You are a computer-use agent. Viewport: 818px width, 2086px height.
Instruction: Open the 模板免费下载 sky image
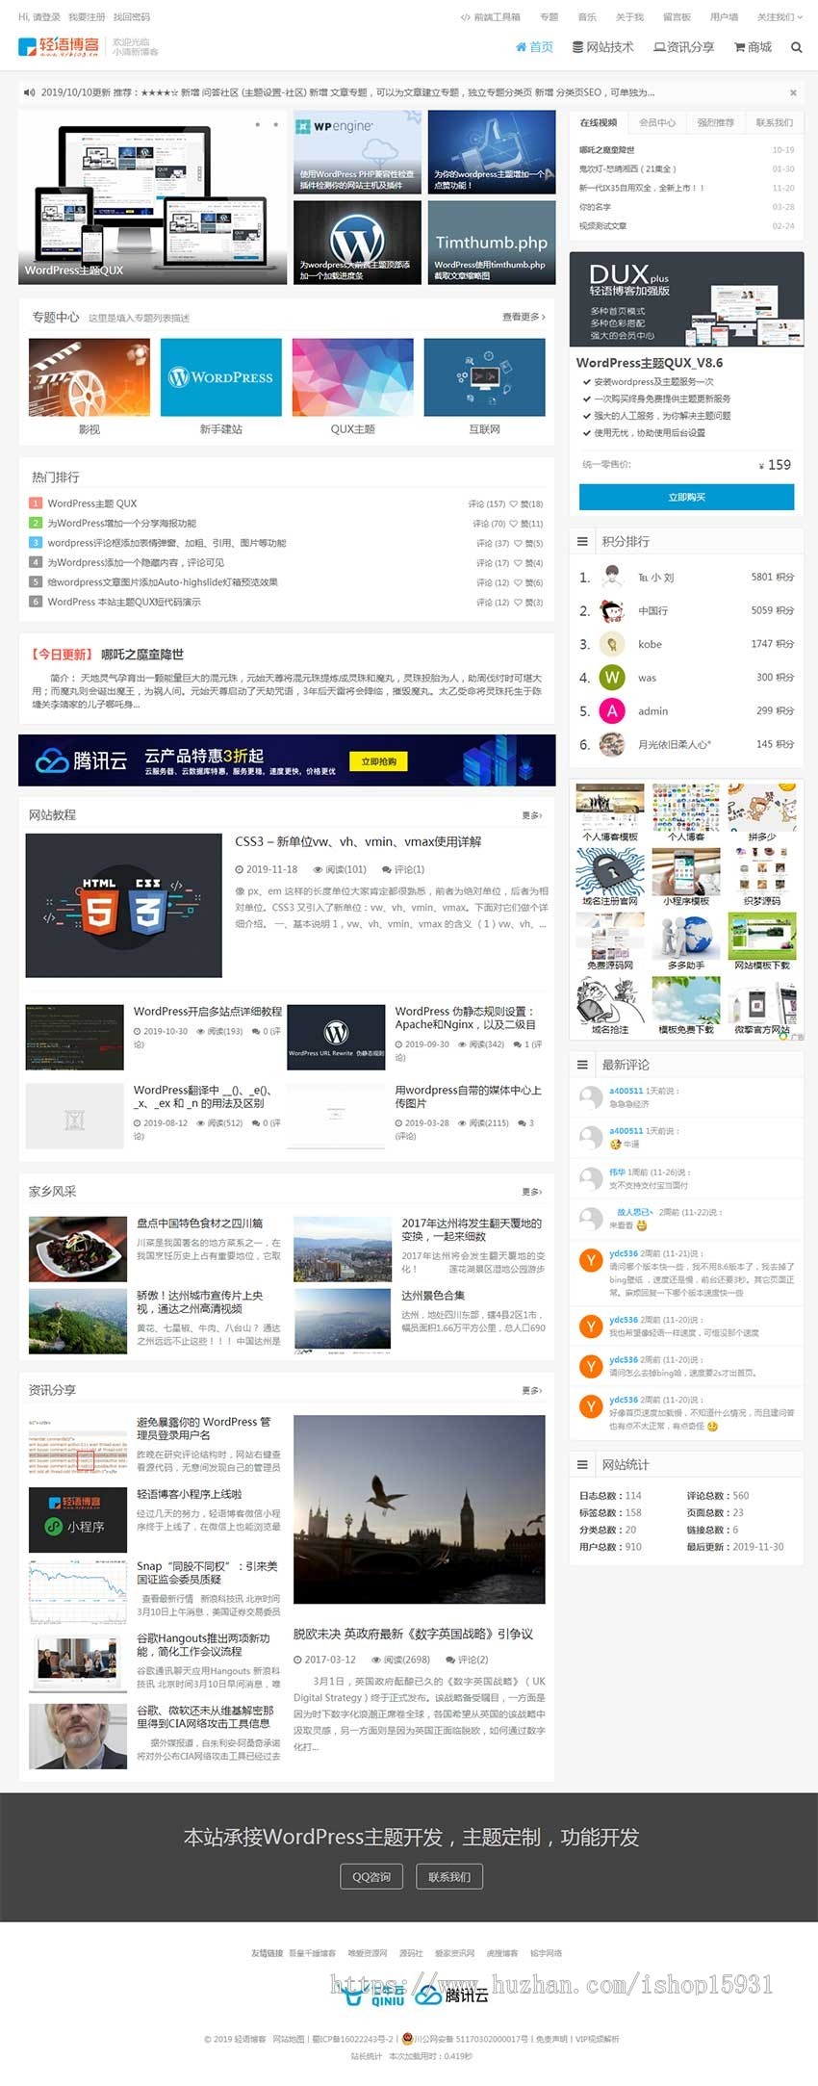[x=686, y=1000]
